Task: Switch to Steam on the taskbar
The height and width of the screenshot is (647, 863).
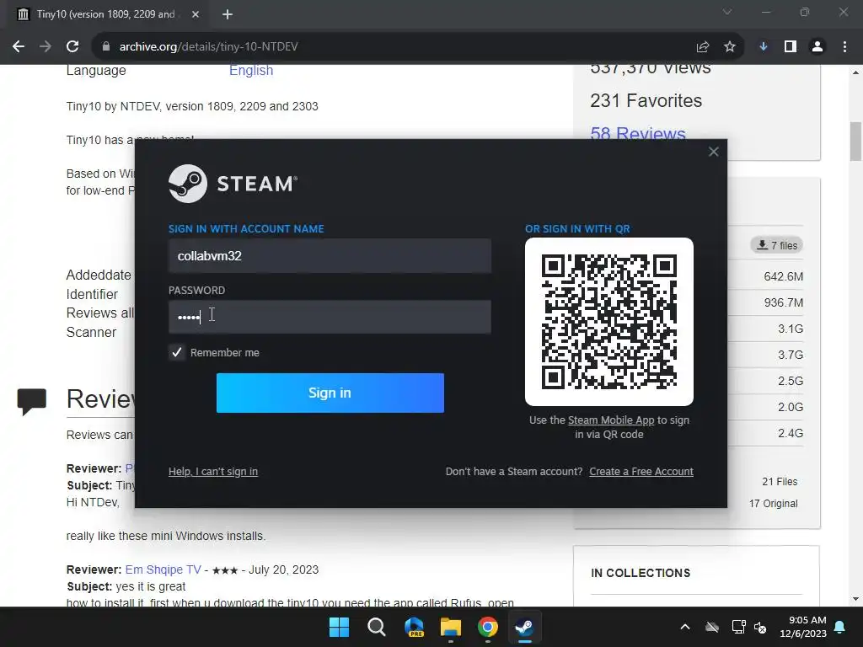Action: [x=524, y=627]
